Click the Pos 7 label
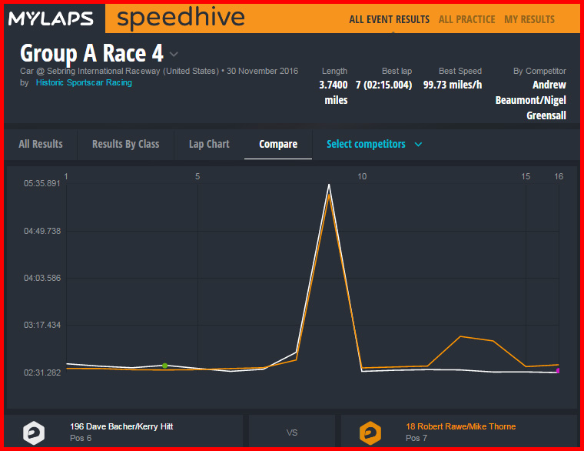This screenshot has width=584, height=451. [x=416, y=438]
